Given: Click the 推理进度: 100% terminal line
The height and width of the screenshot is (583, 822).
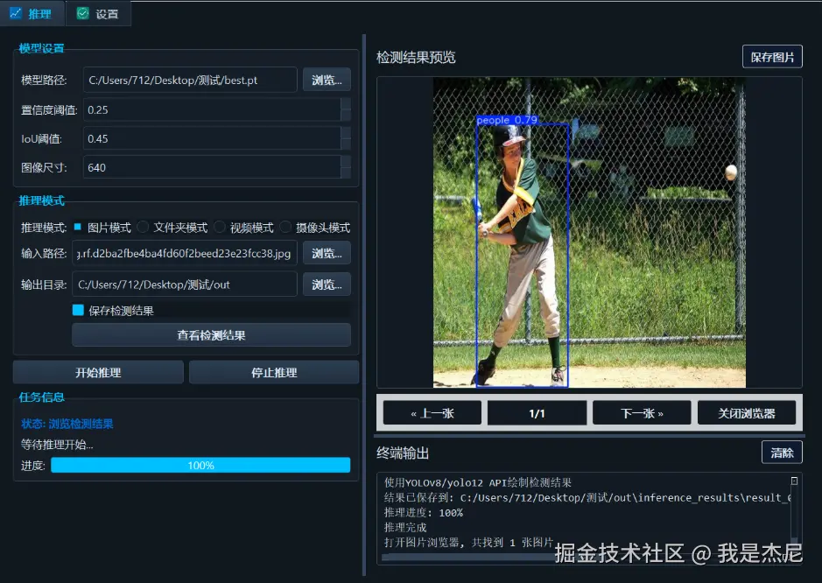Looking at the screenshot, I should [x=424, y=513].
